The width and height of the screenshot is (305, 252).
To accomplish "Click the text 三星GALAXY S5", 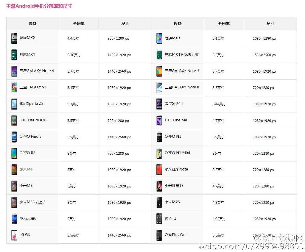I will (x=33, y=87).
